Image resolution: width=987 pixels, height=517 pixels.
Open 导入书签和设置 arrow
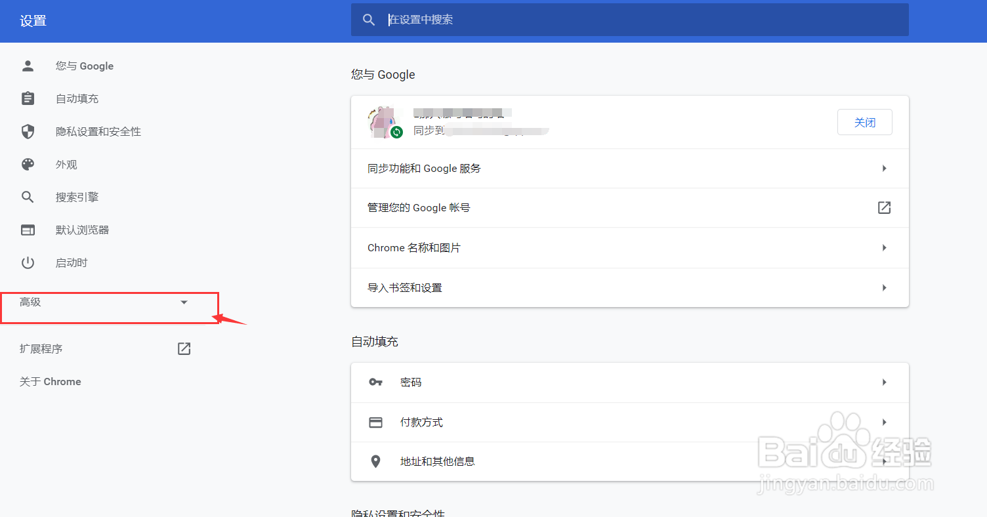(885, 287)
